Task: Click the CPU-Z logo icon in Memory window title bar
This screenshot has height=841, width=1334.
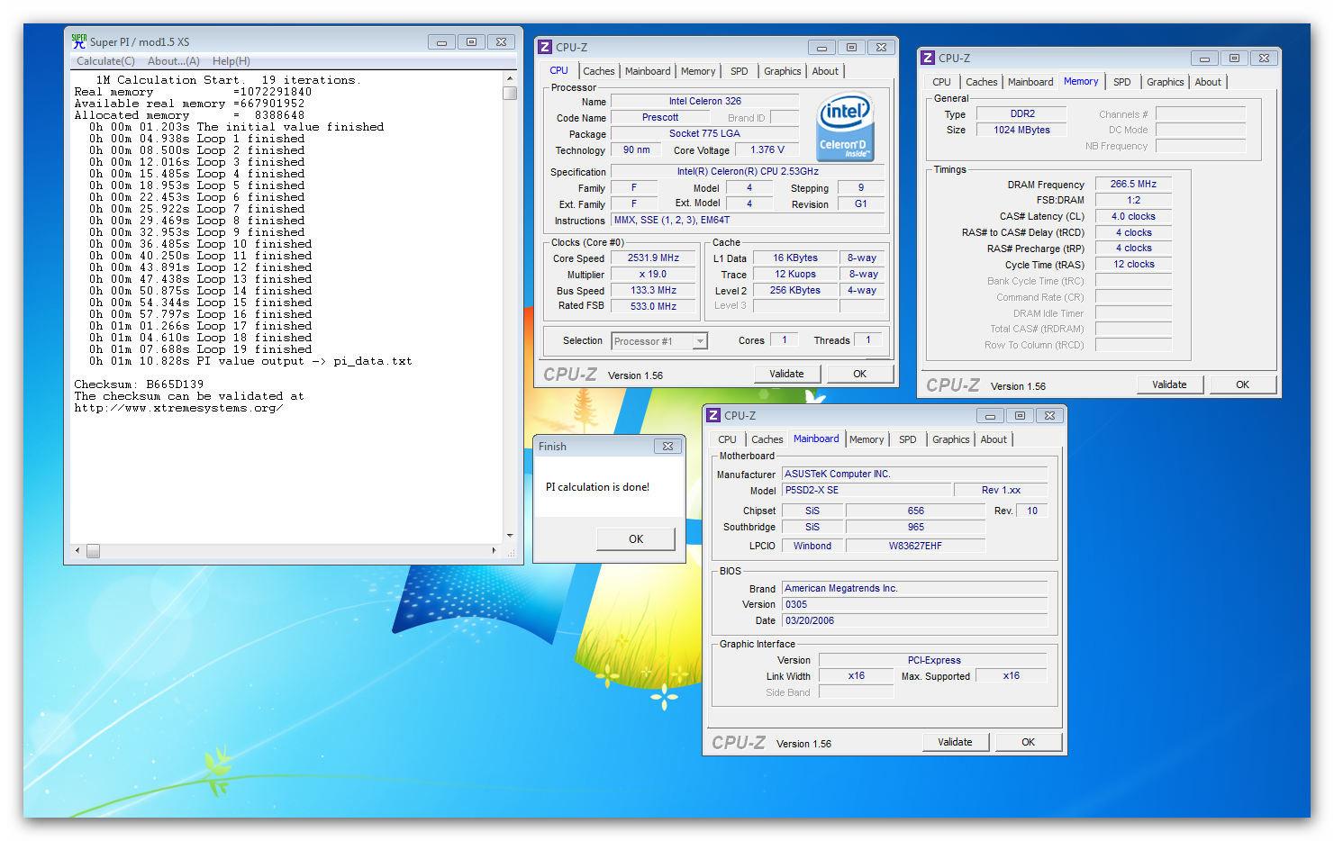Action: tap(927, 58)
